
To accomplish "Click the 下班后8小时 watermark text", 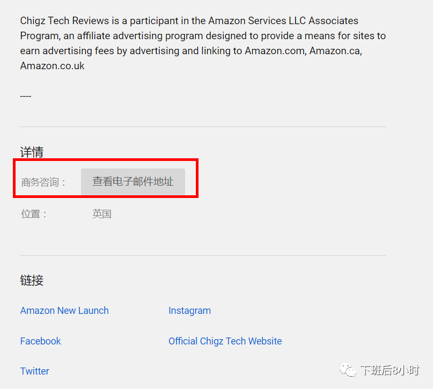I will click(390, 370).
